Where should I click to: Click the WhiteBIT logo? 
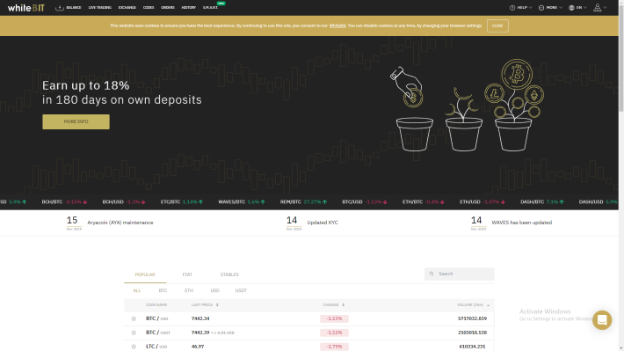tap(25, 8)
